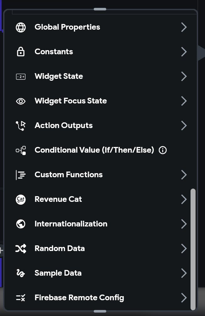Image resolution: width=205 pixels, height=316 pixels.
Task: Click the Firebase Remote Config icon
Action: pos(21,298)
